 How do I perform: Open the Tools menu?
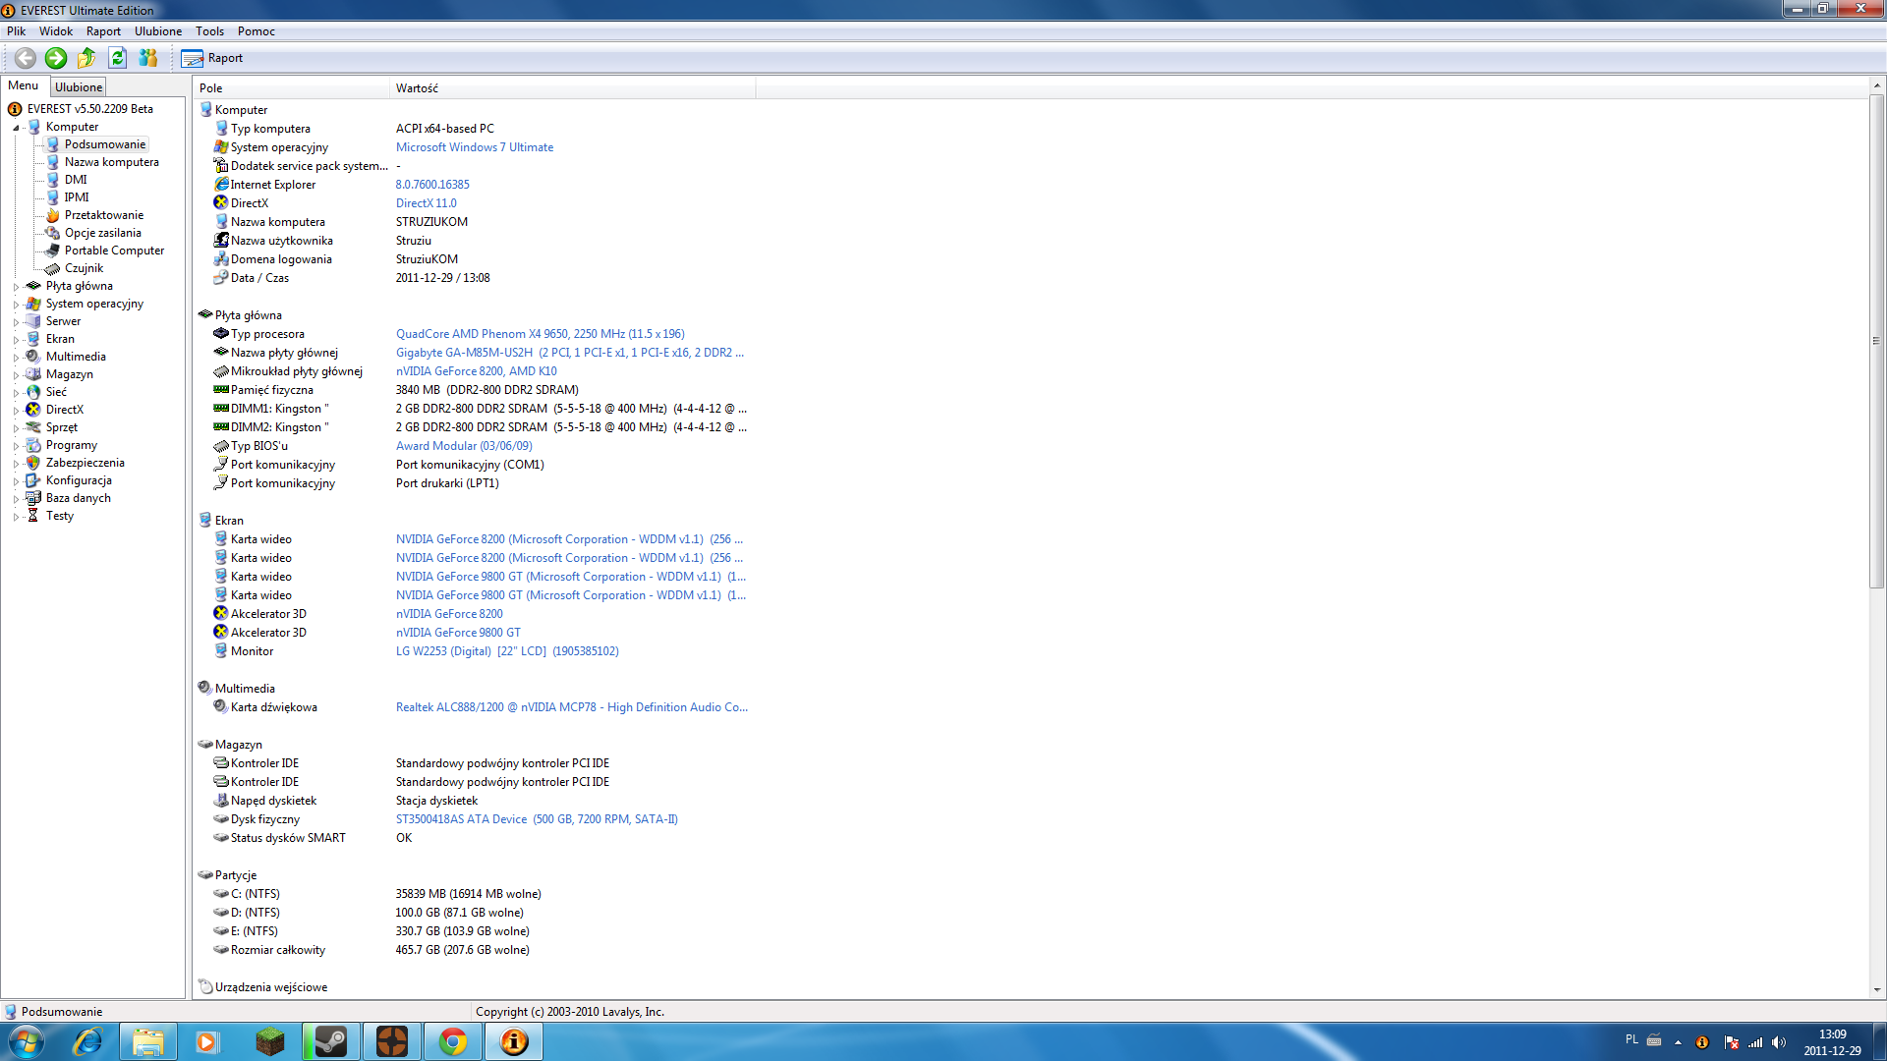click(x=209, y=31)
